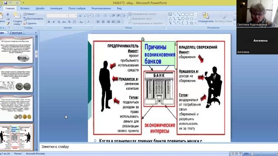Click the Создать слайд button
This screenshot has width=278, height=156.
(17, 19)
